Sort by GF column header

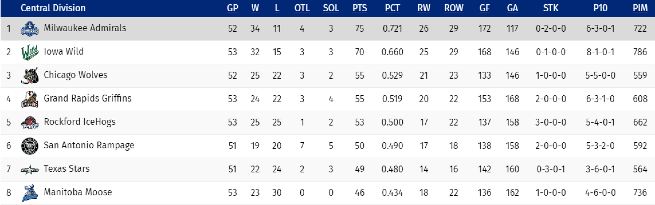pyautogui.click(x=484, y=8)
